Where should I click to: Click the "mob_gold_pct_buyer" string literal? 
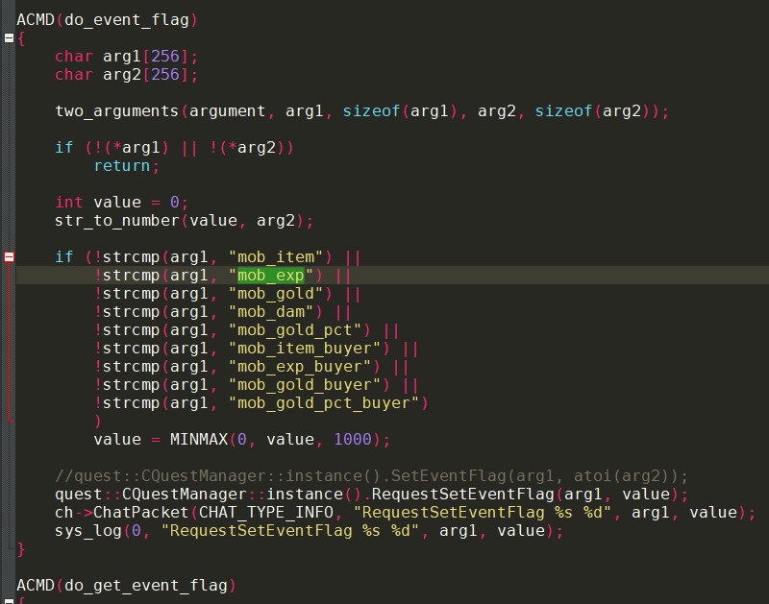coord(324,403)
